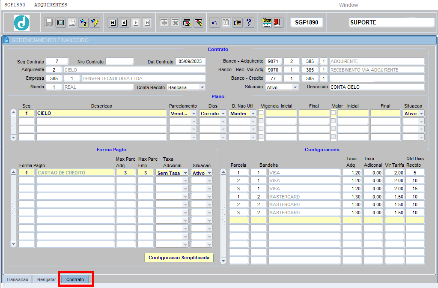Tick Valor checkbox on second Plano row

pyautogui.click(x=333, y=121)
